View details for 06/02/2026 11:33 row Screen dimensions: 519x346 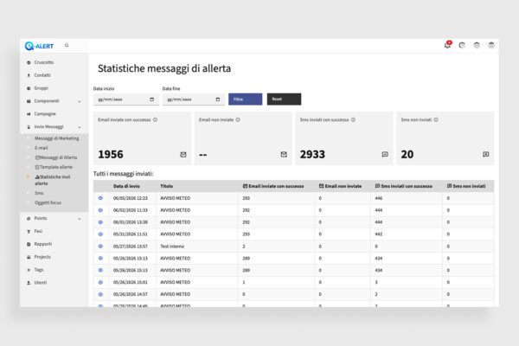(100, 210)
